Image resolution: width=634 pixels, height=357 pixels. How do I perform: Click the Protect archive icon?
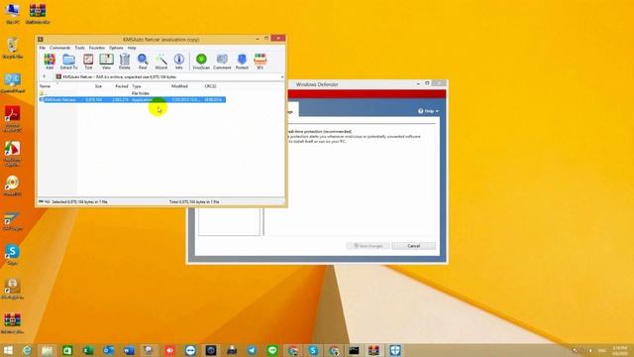point(242,61)
